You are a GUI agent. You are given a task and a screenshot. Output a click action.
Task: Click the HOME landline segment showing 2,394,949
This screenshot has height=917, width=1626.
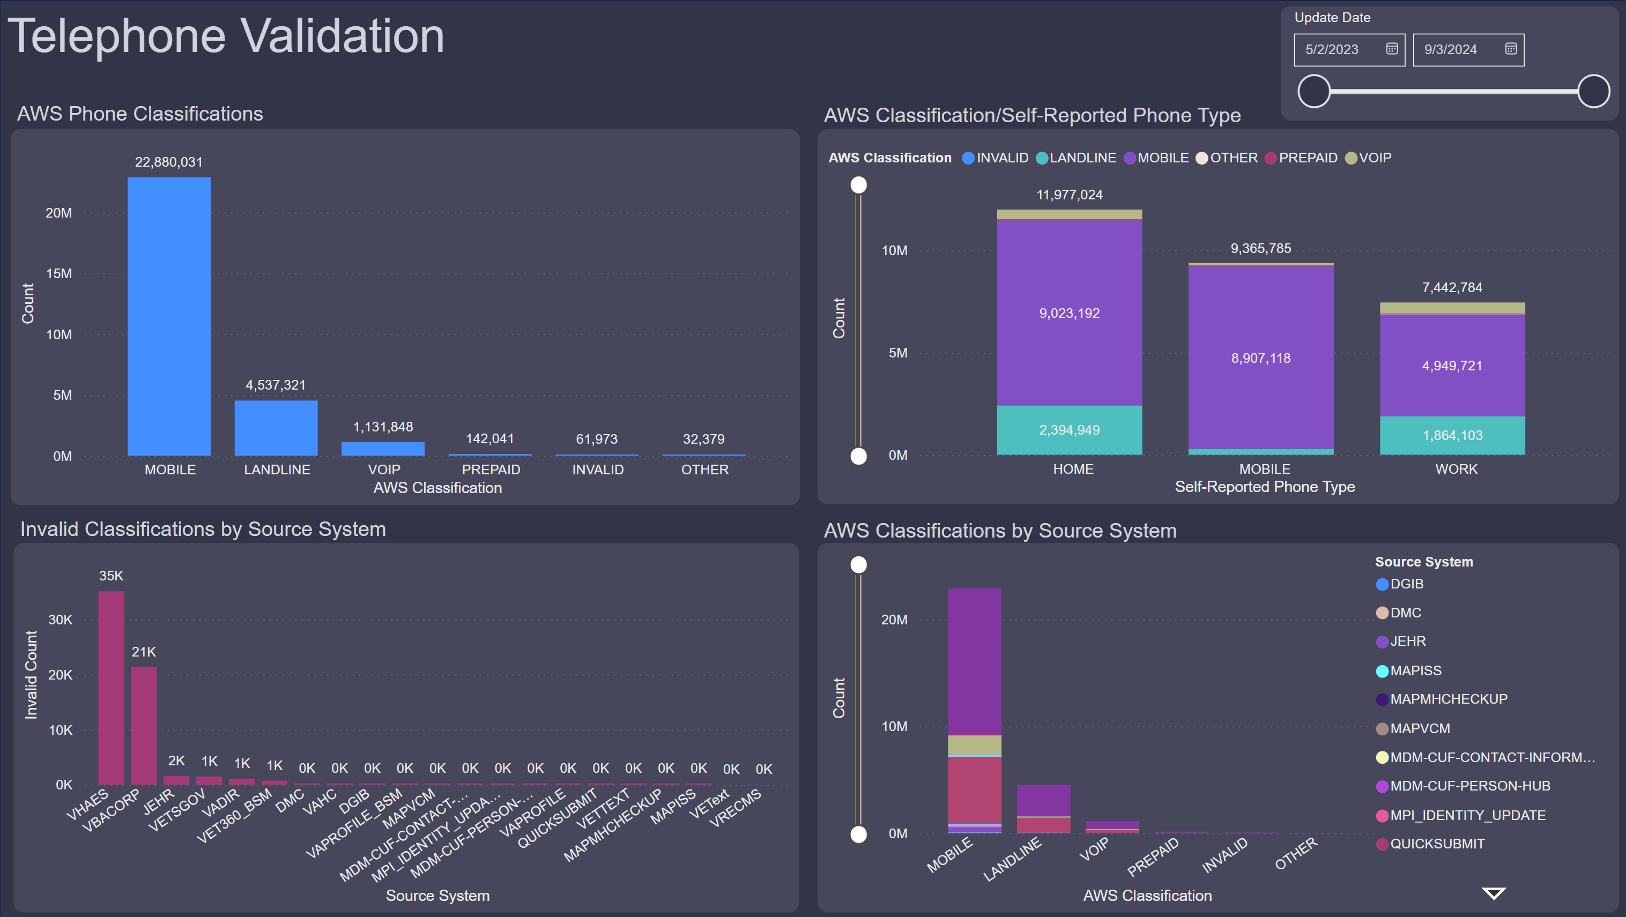point(1070,430)
